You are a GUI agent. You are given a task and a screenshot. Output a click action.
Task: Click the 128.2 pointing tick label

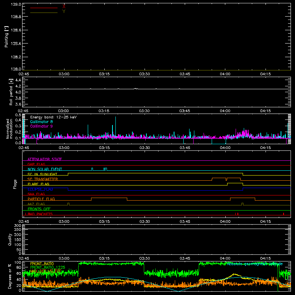(x=16, y=57)
